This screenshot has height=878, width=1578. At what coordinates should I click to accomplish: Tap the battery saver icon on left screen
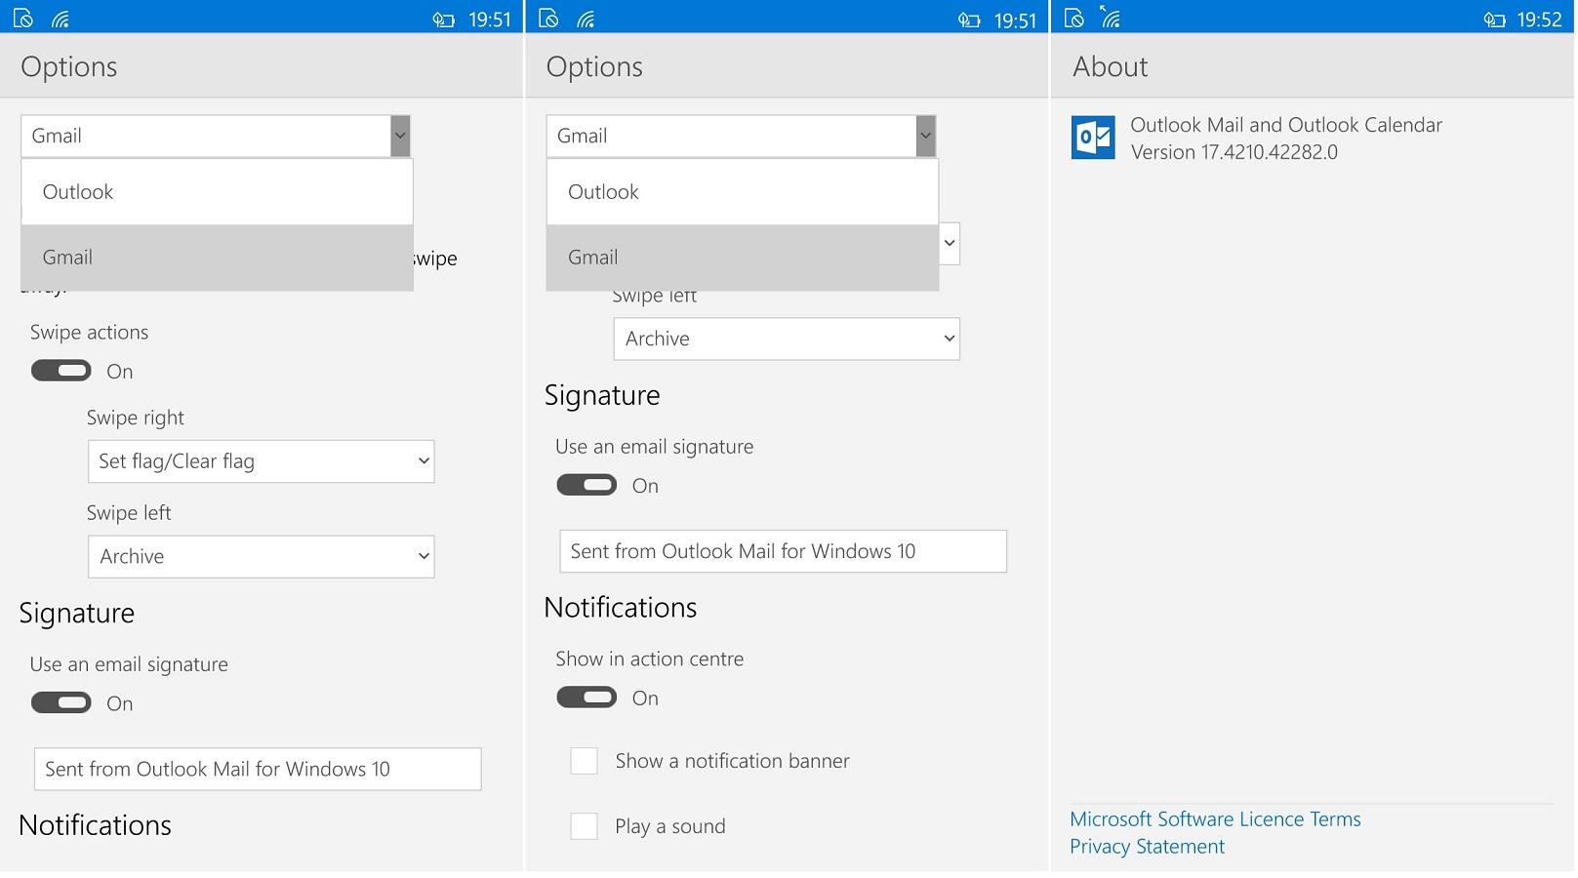coord(444,20)
